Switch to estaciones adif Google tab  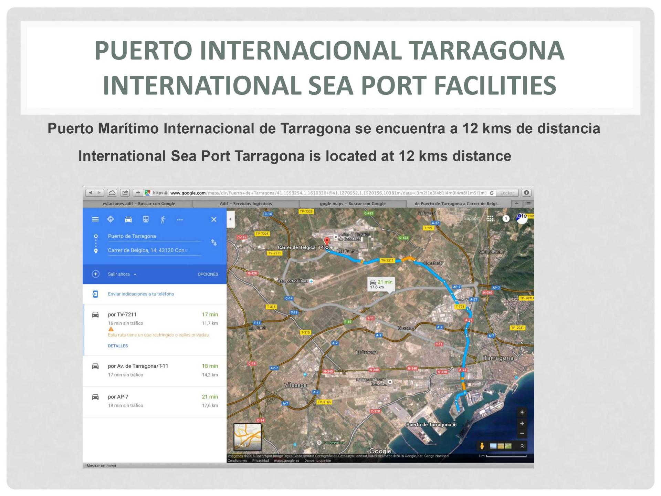click(x=139, y=204)
